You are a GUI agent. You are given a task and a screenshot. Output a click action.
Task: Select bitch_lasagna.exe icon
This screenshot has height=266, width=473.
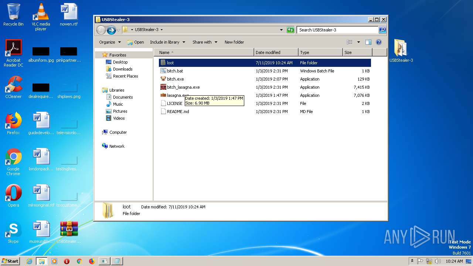(x=163, y=87)
